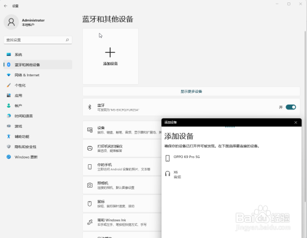This screenshot has width=307, height=238.
Task: Open 时间和语言 in the sidebar
Action: click(38, 116)
